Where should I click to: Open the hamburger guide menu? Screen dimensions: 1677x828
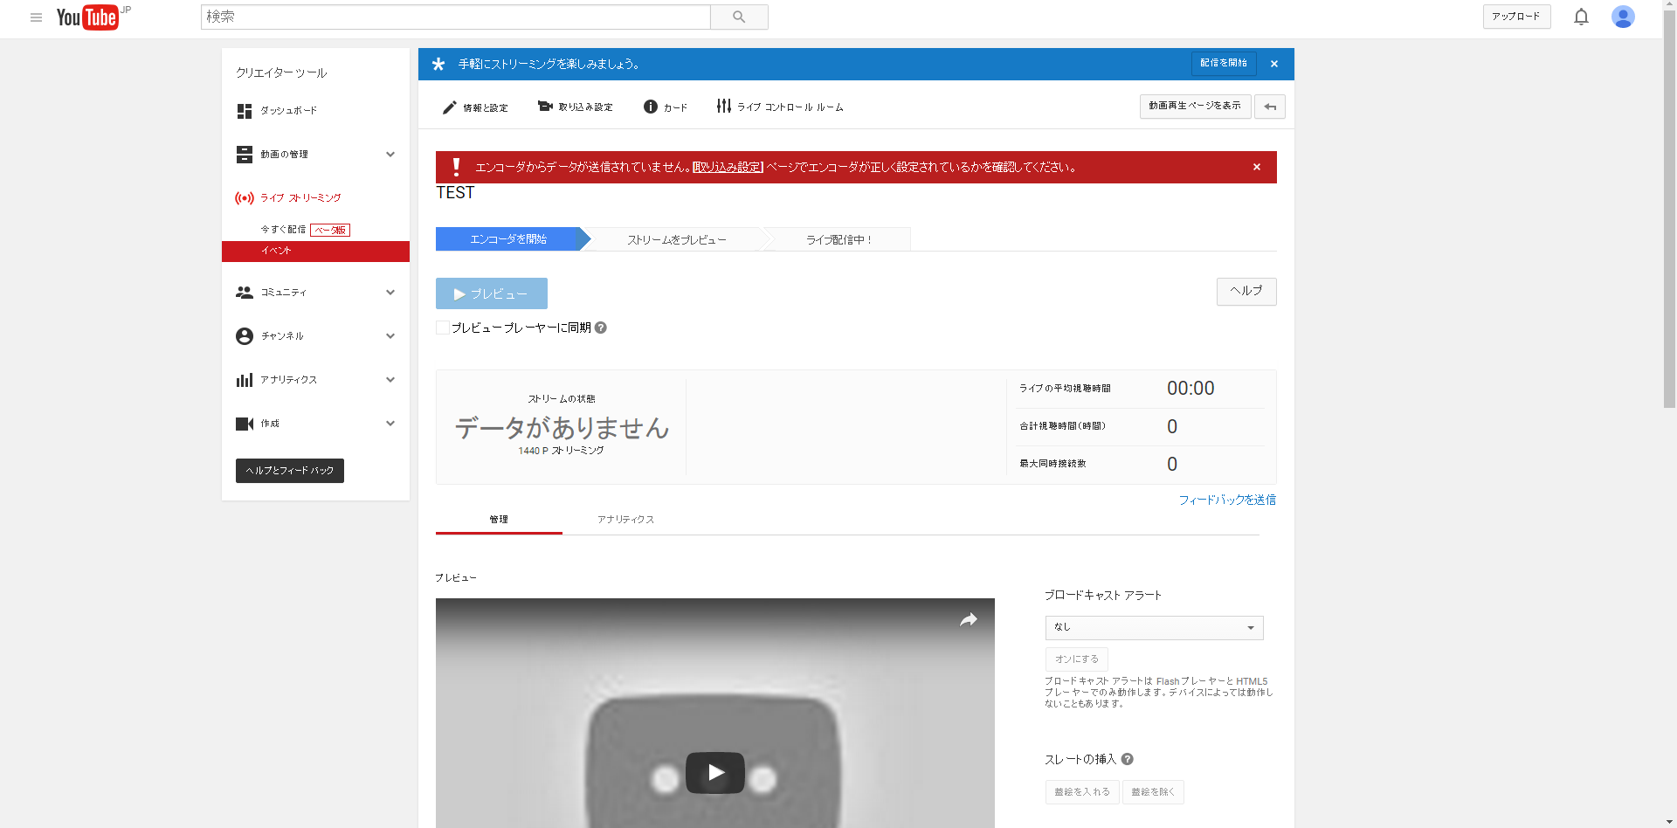[x=36, y=17]
